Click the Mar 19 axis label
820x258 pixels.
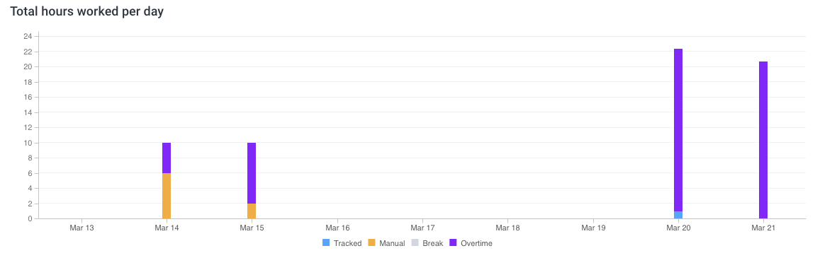tap(593, 228)
